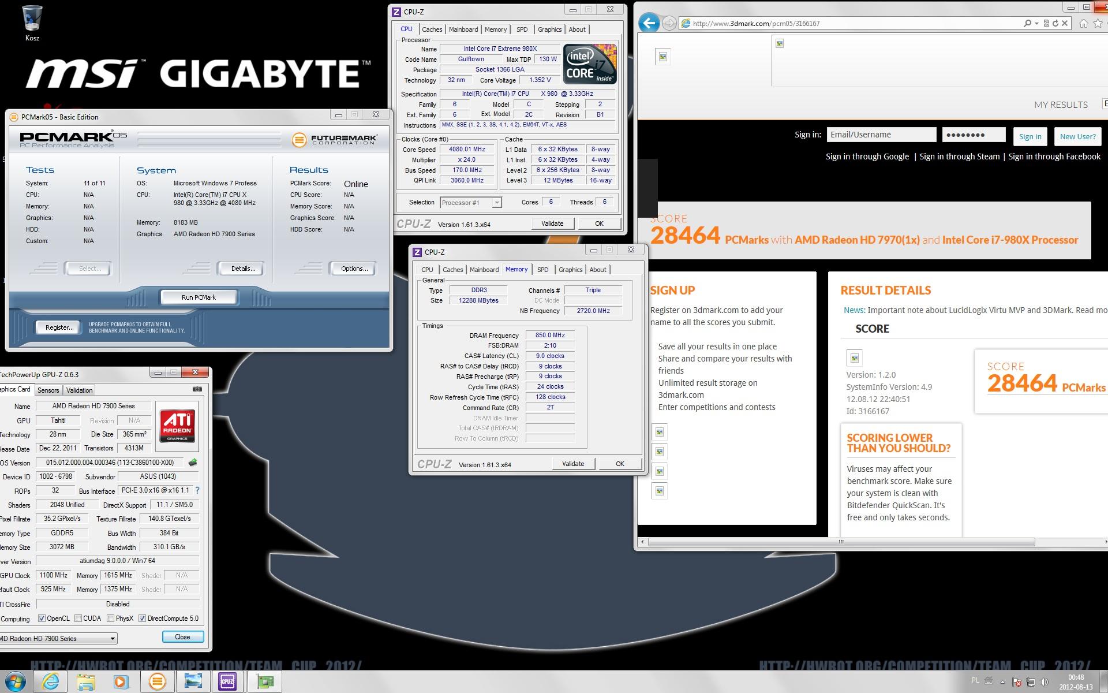
Task: Open Windows Explorer folder taskbar icon
Action: (x=86, y=681)
